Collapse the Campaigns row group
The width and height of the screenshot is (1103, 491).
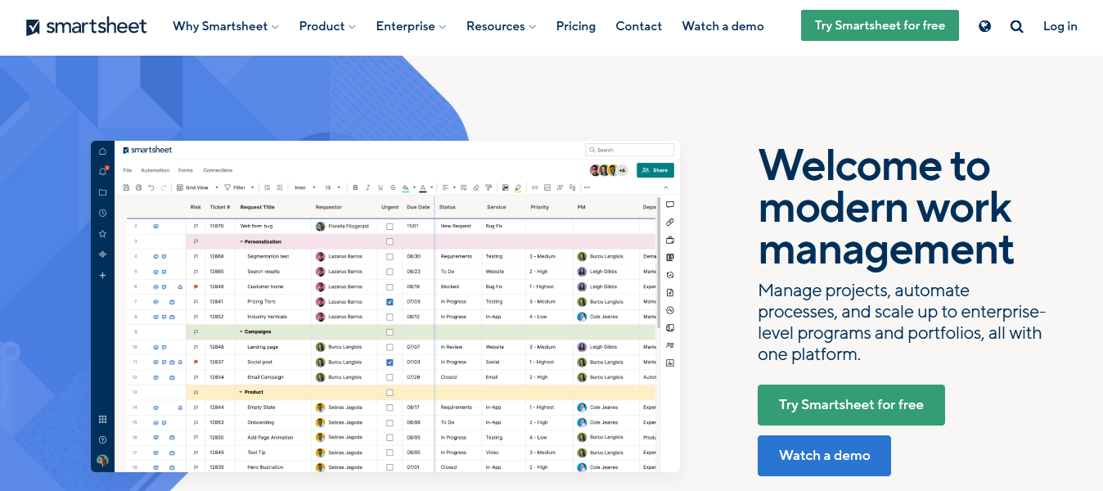[x=241, y=331]
